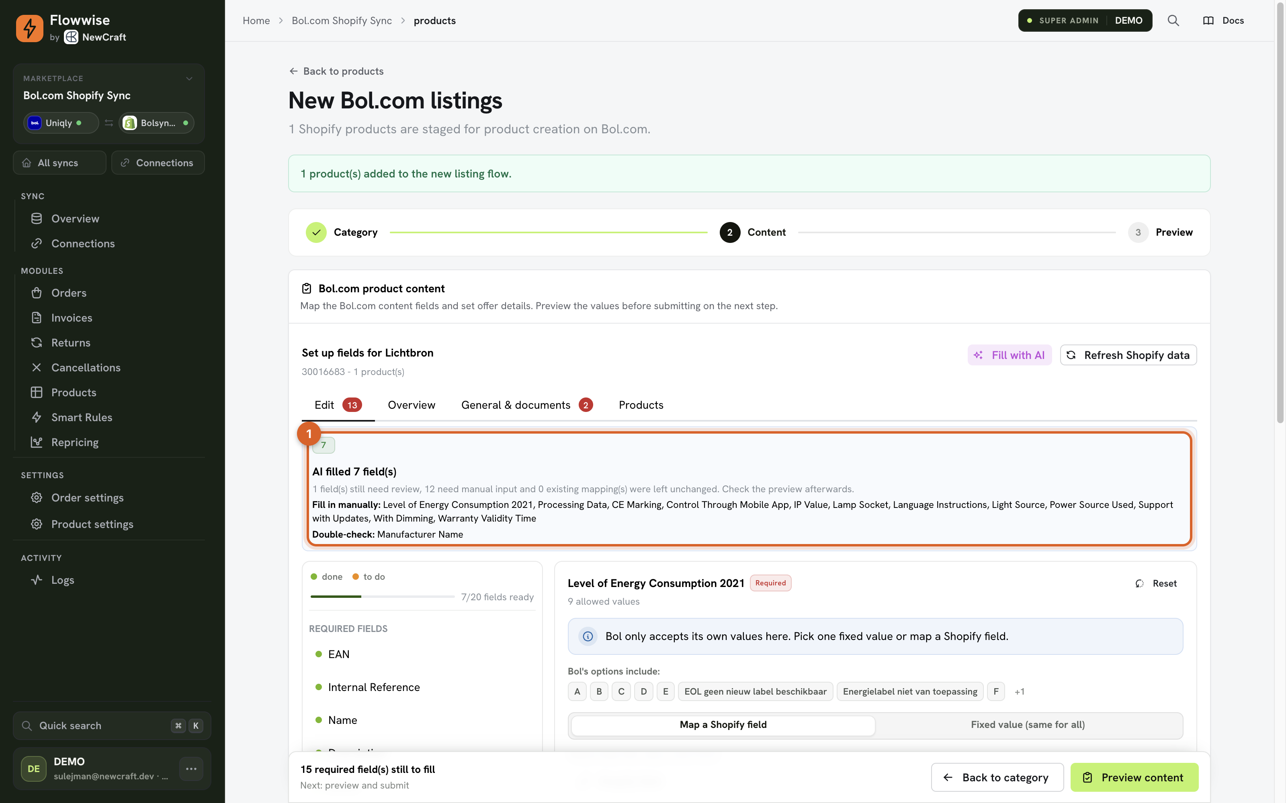
Task: Click the Fill with AI sparkle icon
Action: tap(978, 355)
